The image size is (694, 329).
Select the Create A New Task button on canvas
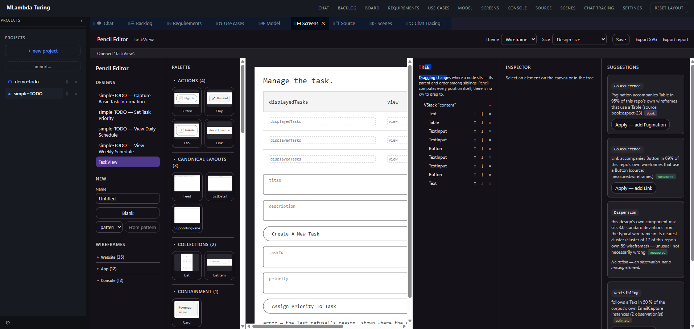[335, 234]
